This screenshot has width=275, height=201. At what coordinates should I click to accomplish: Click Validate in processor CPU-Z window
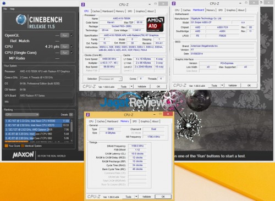point(142,87)
